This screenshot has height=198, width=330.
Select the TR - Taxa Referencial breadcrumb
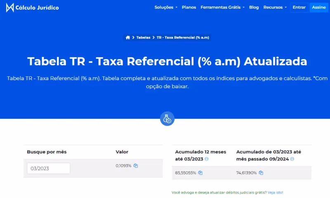pos(183,38)
